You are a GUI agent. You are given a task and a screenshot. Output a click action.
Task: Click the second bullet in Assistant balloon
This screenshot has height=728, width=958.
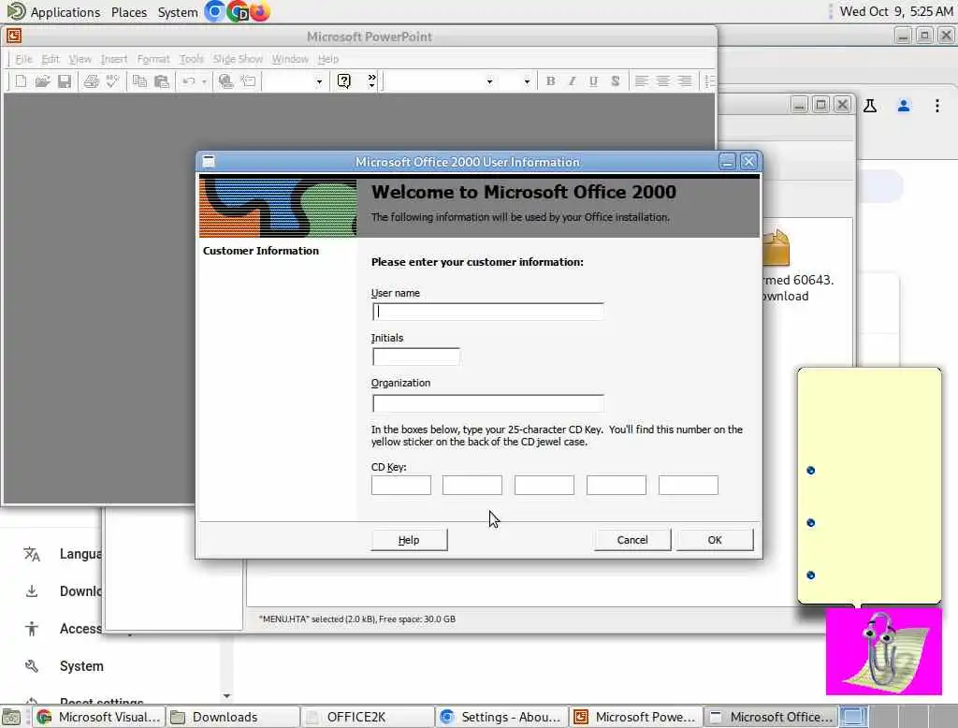tap(811, 523)
